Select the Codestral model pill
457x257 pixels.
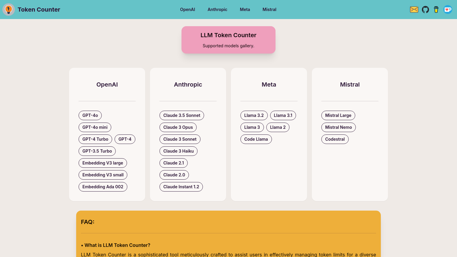335,139
